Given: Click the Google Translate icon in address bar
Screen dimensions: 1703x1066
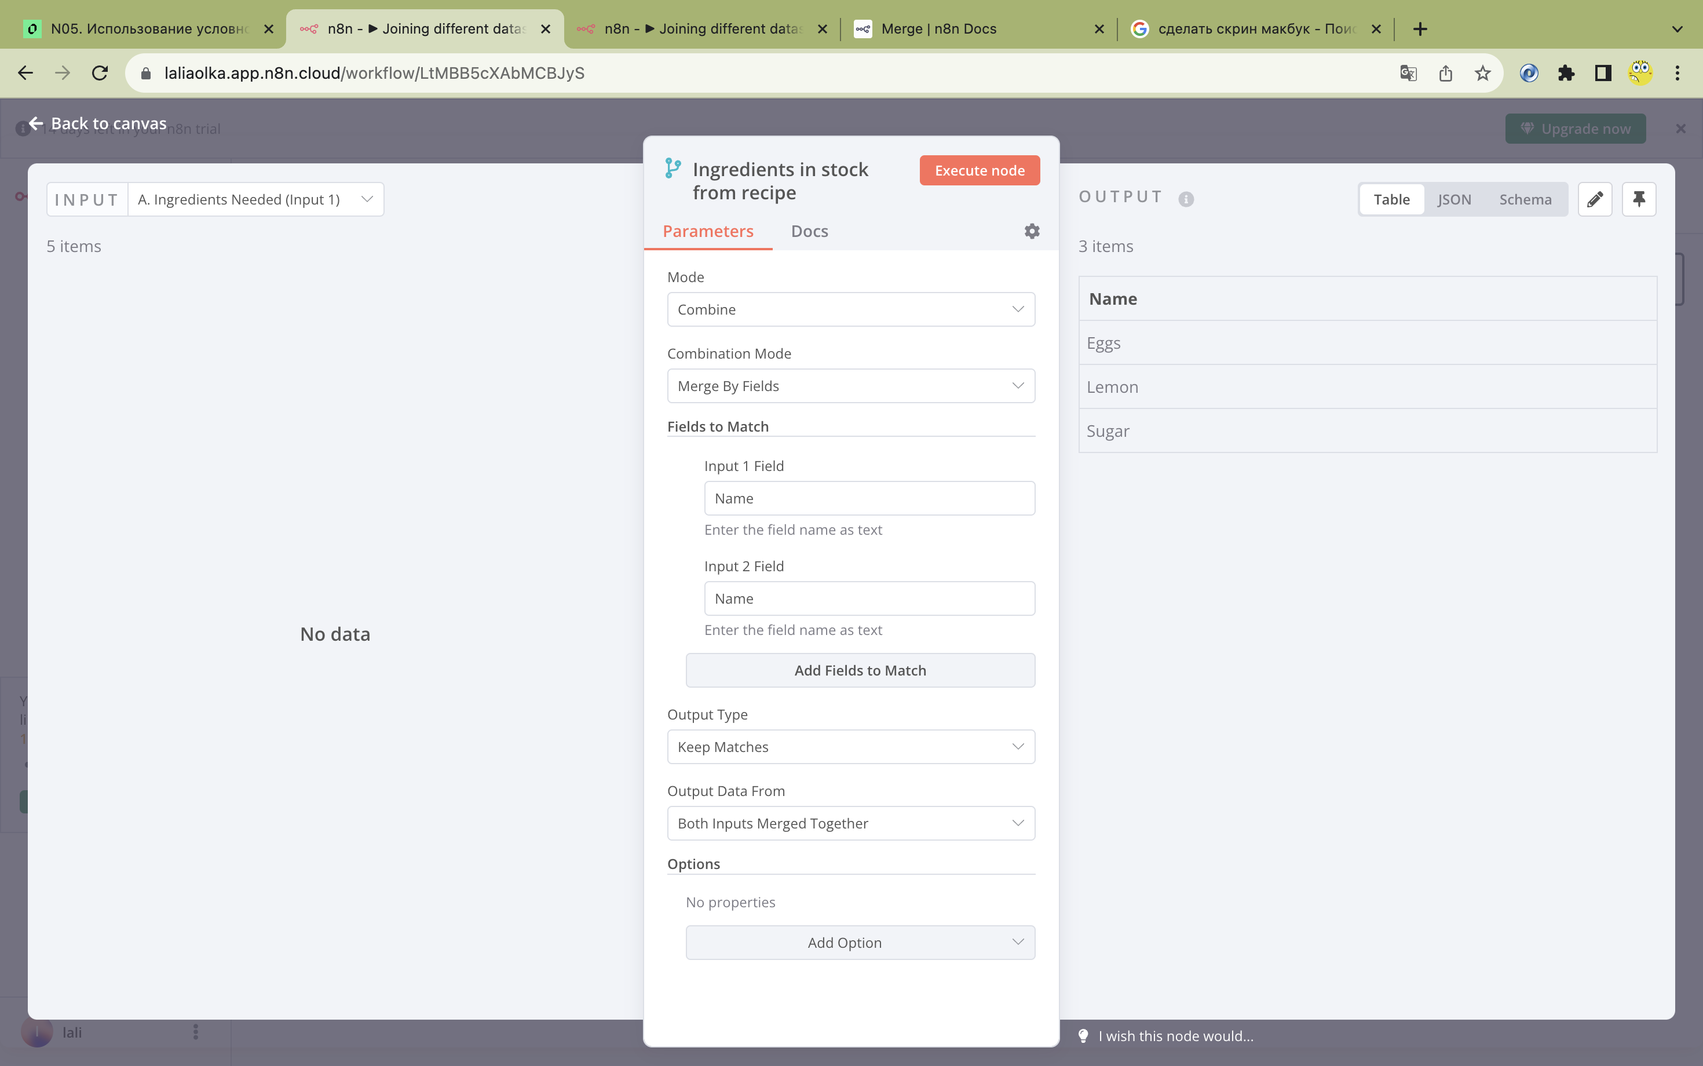Looking at the screenshot, I should [1408, 74].
